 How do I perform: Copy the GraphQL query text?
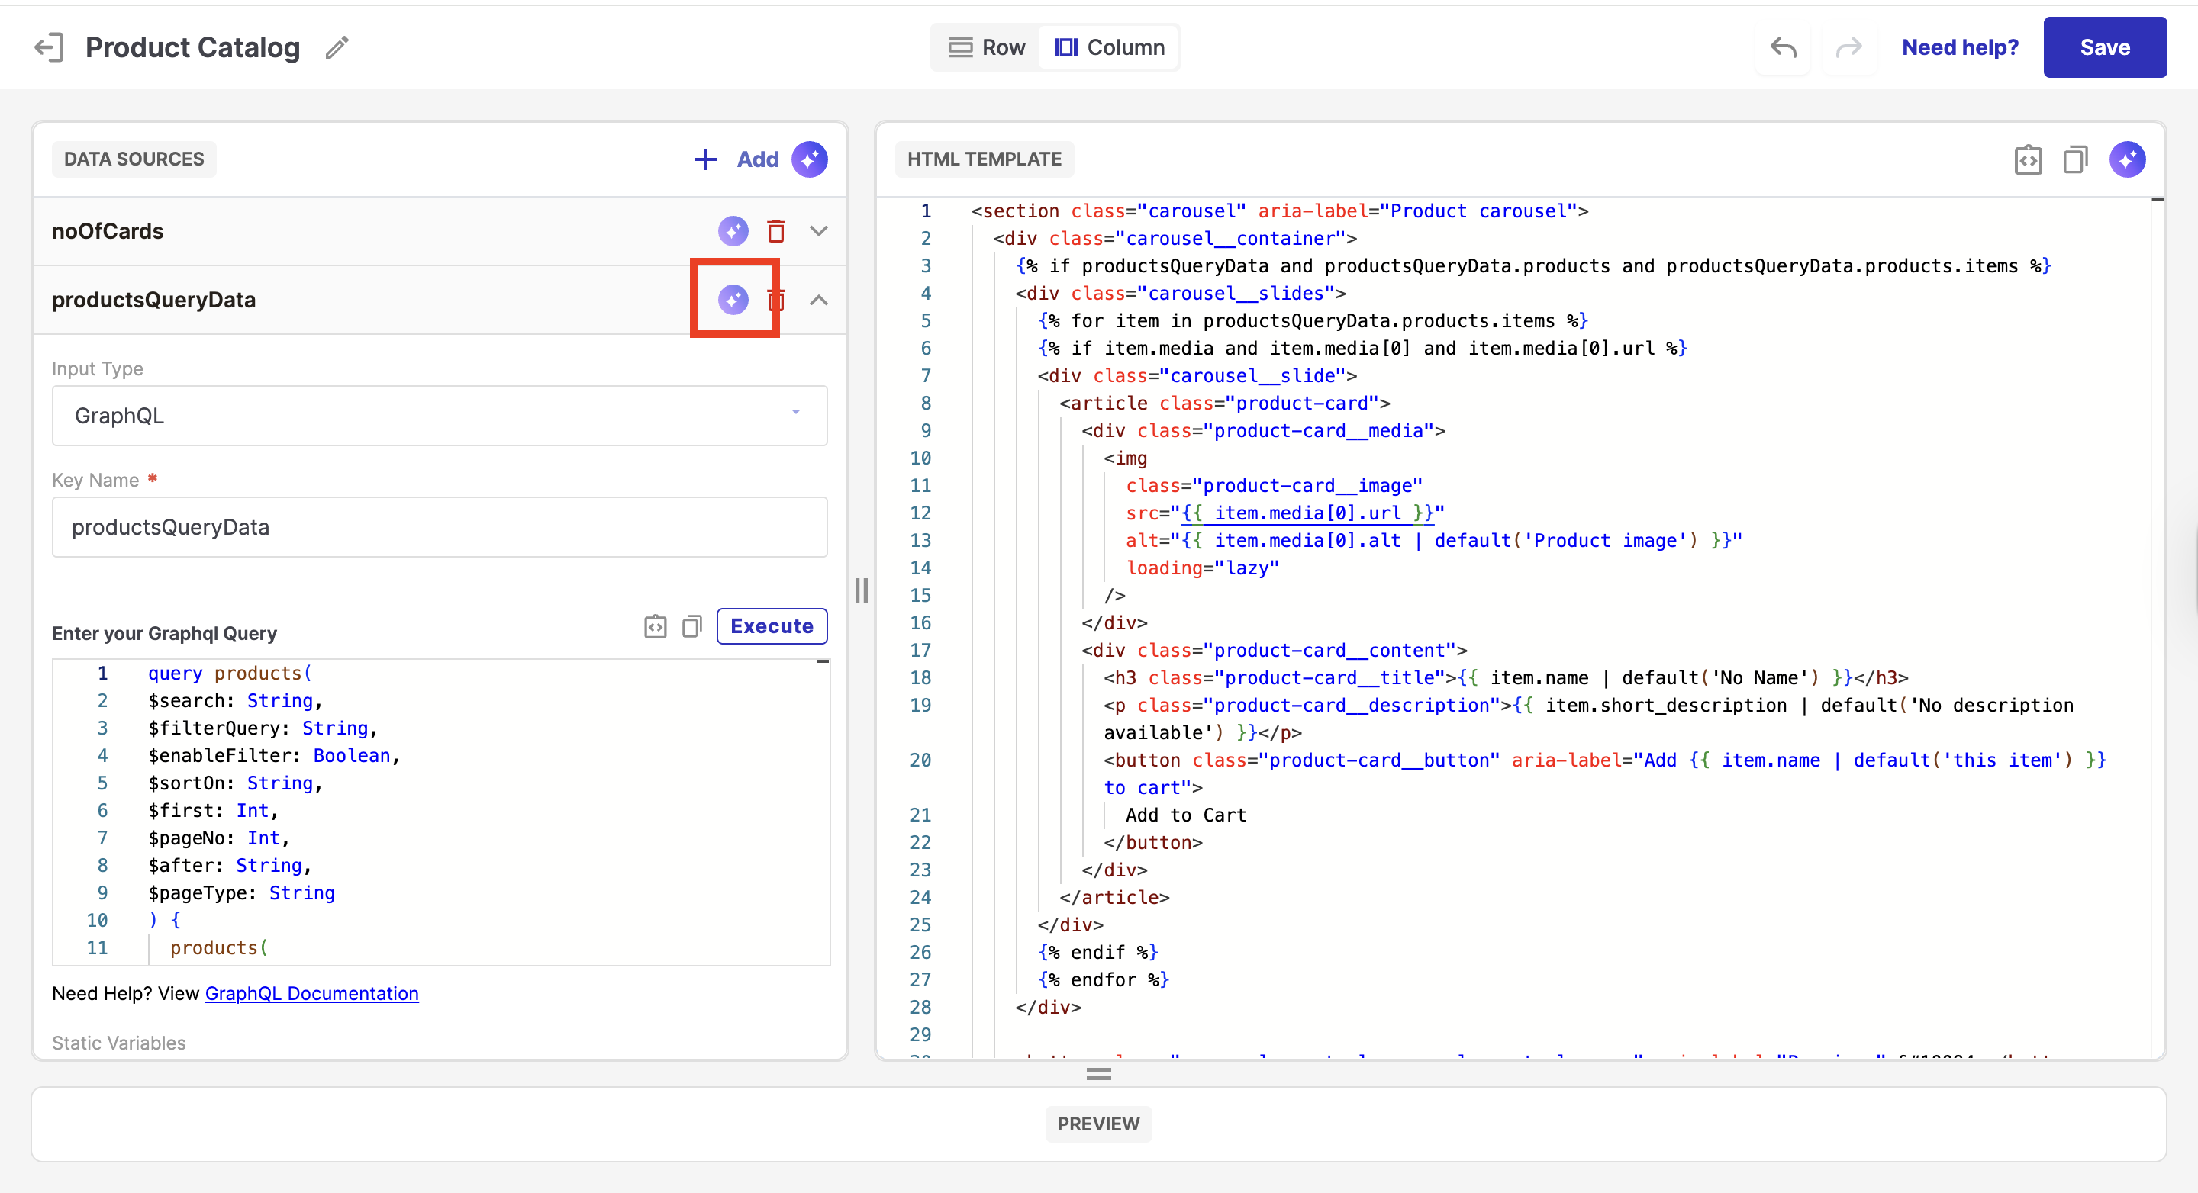point(692,627)
